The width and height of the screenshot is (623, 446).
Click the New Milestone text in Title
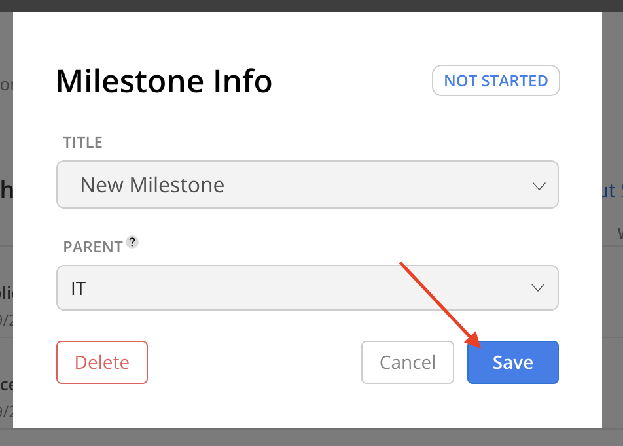(x=152, y=184)
